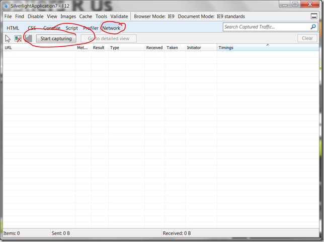Select element by click arrow tool
Screen dimensions: 324x242
pos(8,39)
